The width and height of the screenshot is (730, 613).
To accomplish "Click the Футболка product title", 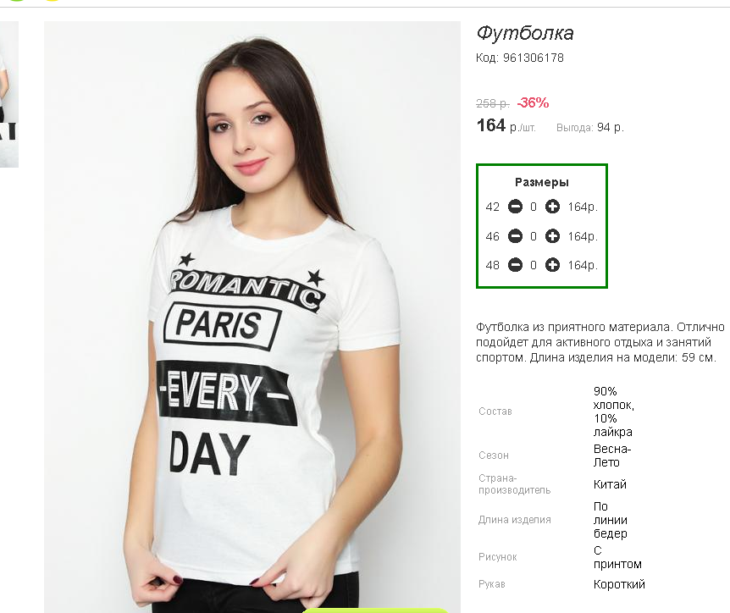I will tap(525, 34).
